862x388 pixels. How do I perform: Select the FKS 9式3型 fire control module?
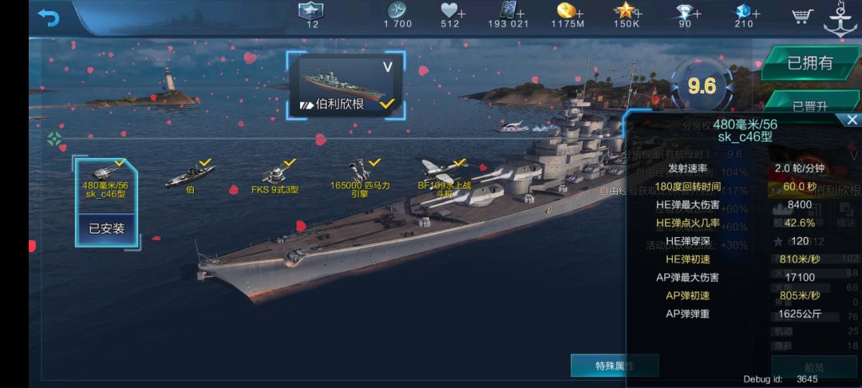click(x=275, y=177)
